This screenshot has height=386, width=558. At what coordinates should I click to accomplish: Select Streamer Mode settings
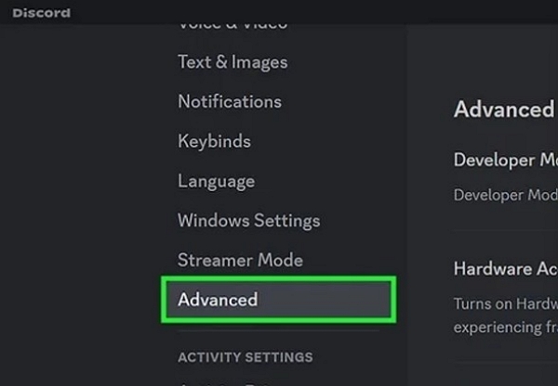point(240,261)
